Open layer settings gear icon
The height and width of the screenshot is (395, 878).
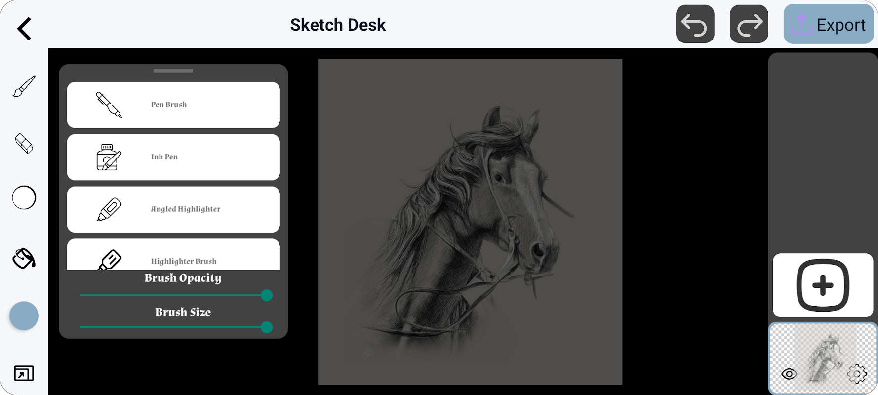[857, 374]
